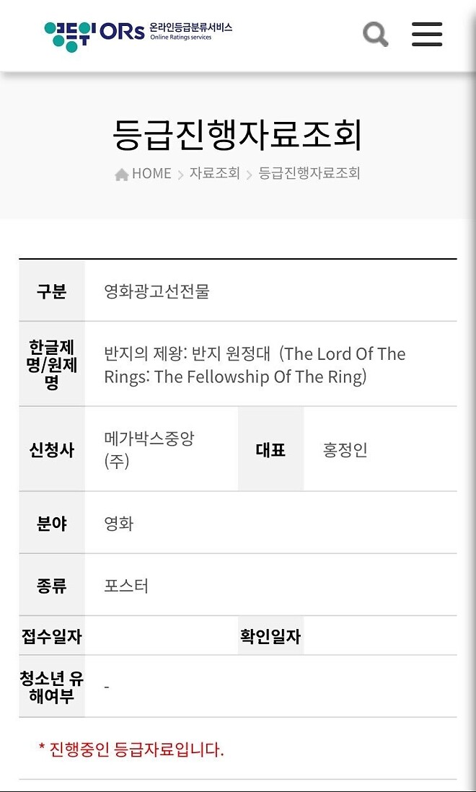The image size is (476, 792).
Task: Click the red 진행중인 등급자료입니다 notice
Action: click(x=131, y=749)
